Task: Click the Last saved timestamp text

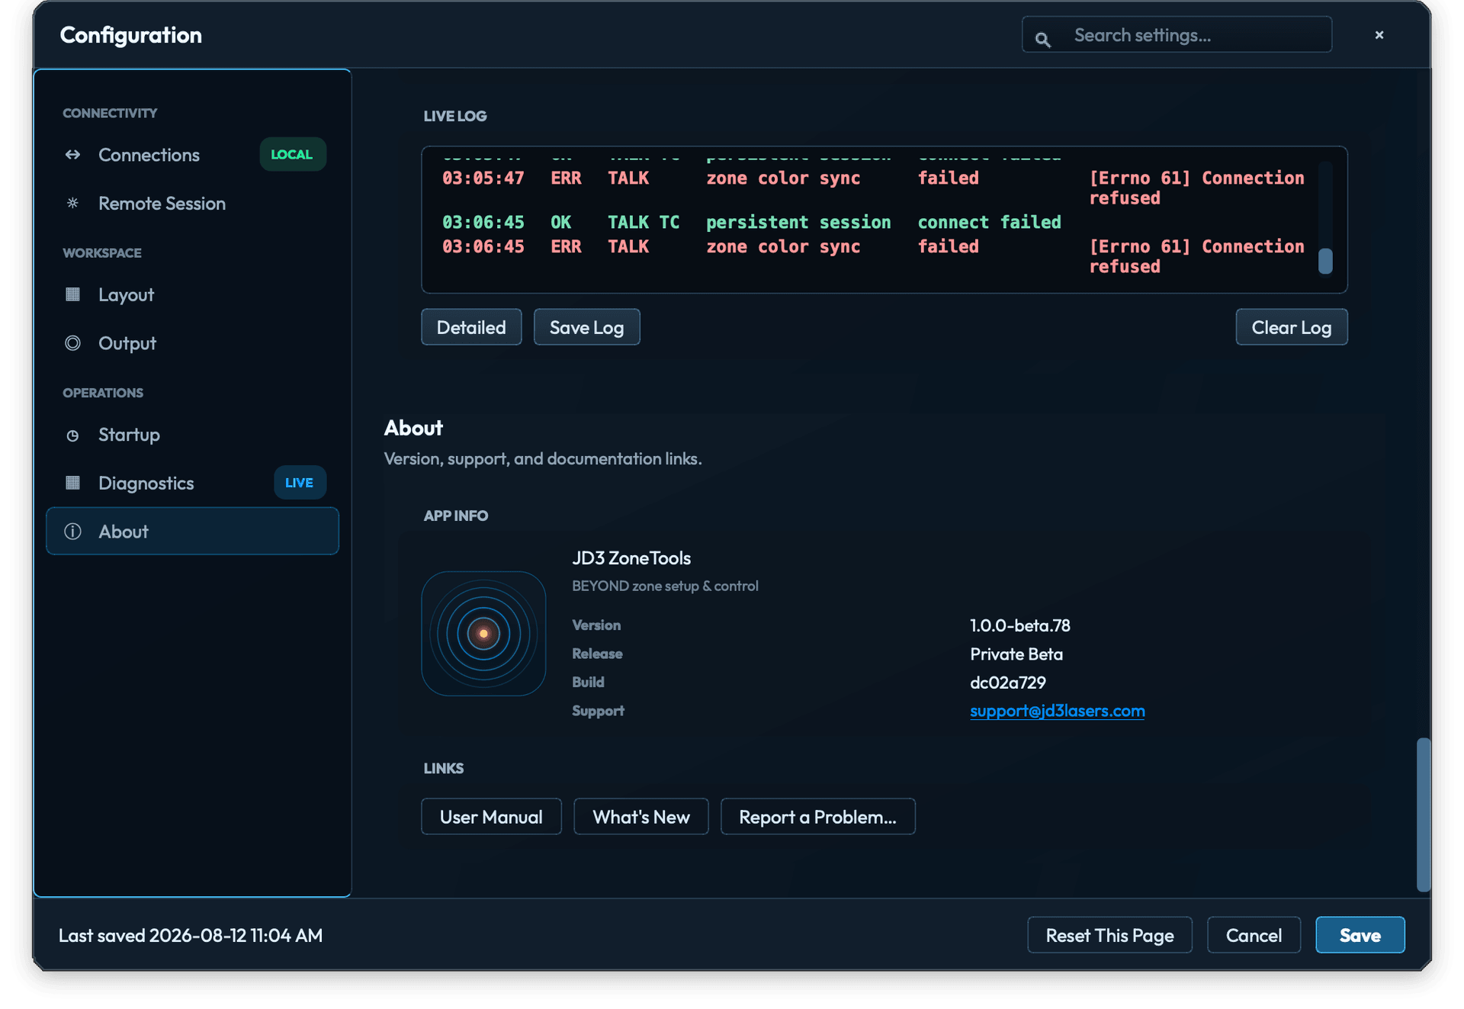Action: click(191, 935)
